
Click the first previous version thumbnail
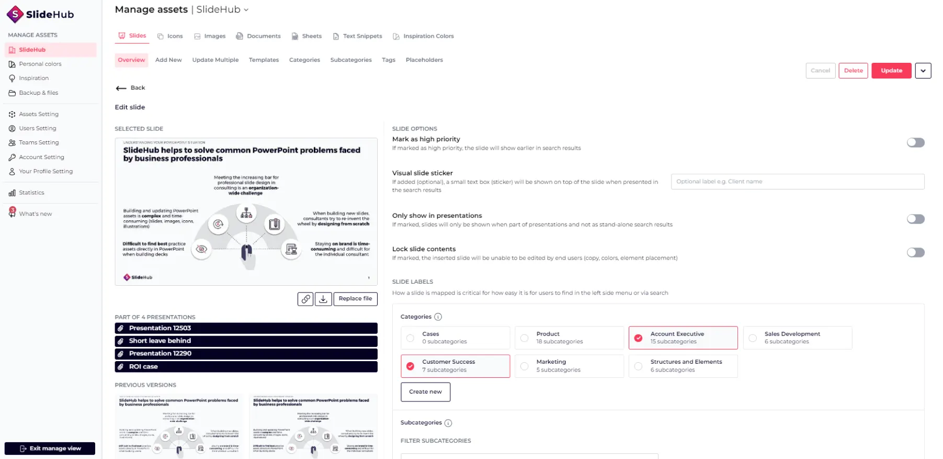coord(179,427)
